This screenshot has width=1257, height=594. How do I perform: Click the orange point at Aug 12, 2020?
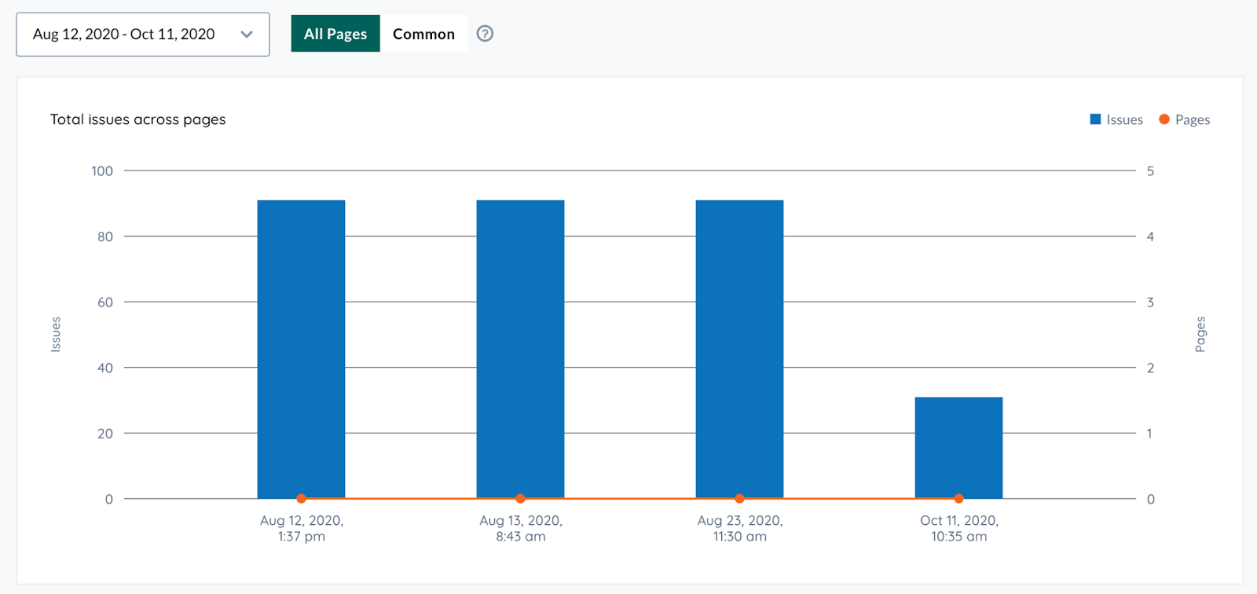[301, 499]
